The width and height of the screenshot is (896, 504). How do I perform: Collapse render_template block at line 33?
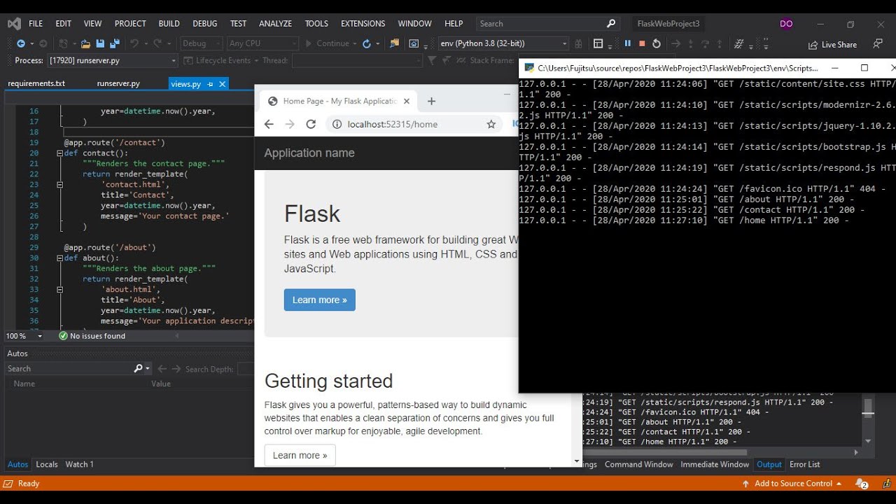(59, 289)
